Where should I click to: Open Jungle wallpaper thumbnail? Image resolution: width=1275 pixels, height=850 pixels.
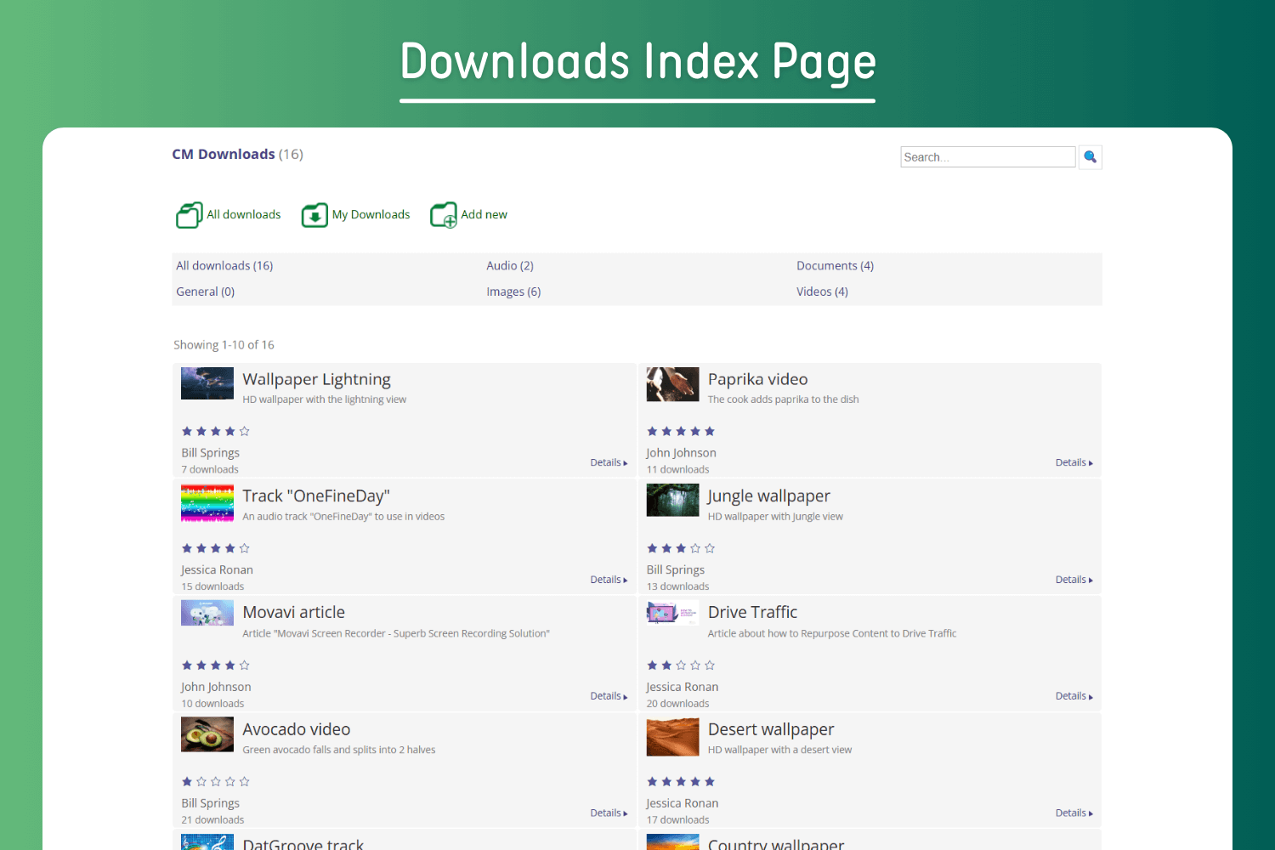point(672,500)
